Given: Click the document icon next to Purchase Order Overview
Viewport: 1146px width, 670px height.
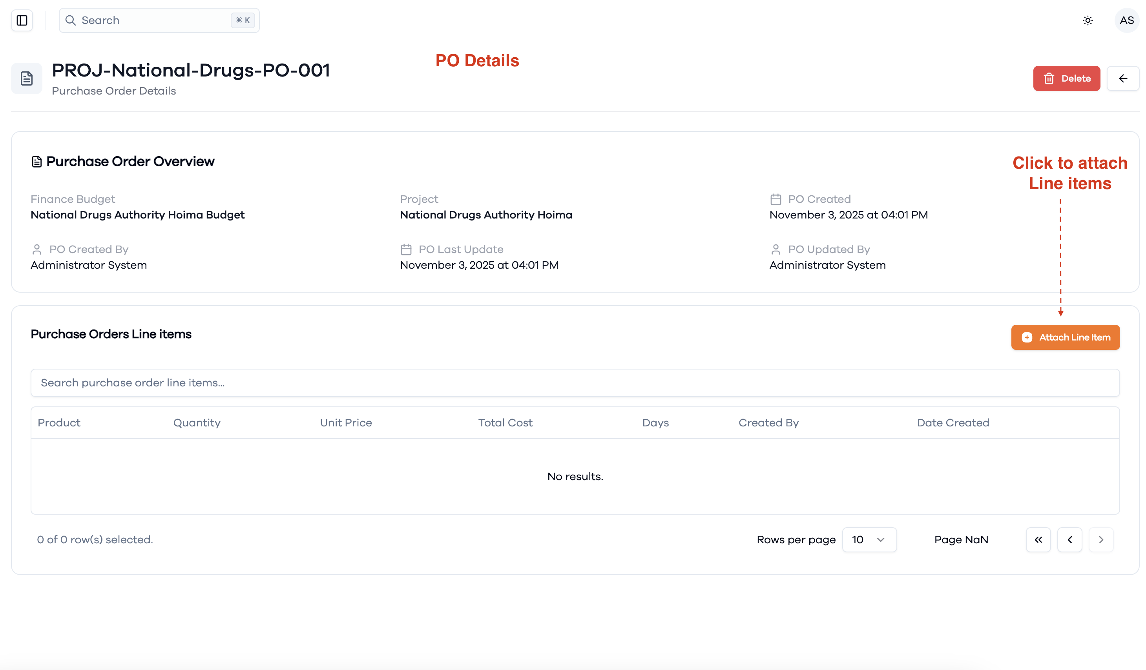Looking at the screenshot, I should (x=37, y=162).
